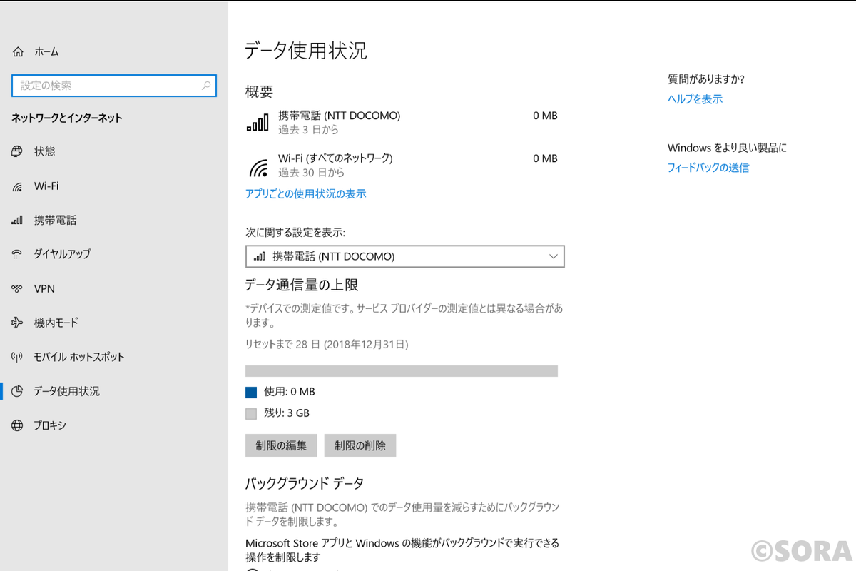Image resolution: width=856 pixels, height=571 pixels.
Task: Click the Proxy globe icon
Action: (18, 425)
